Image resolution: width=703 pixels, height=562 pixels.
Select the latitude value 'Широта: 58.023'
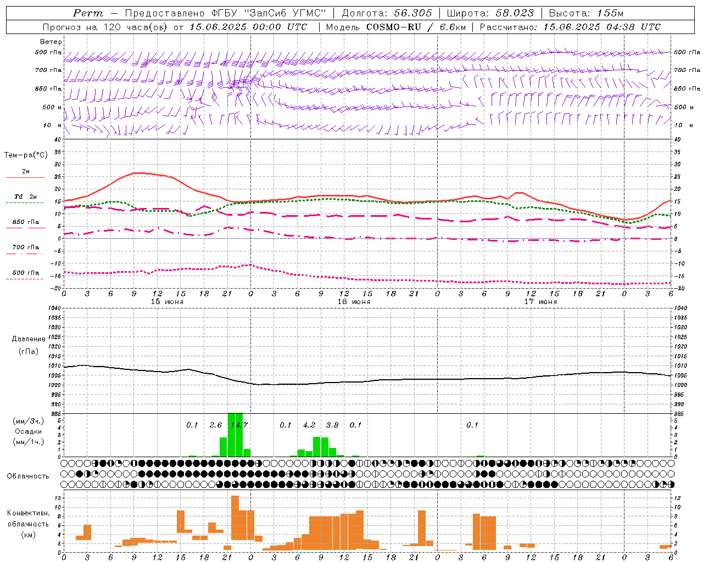point(490,13)
